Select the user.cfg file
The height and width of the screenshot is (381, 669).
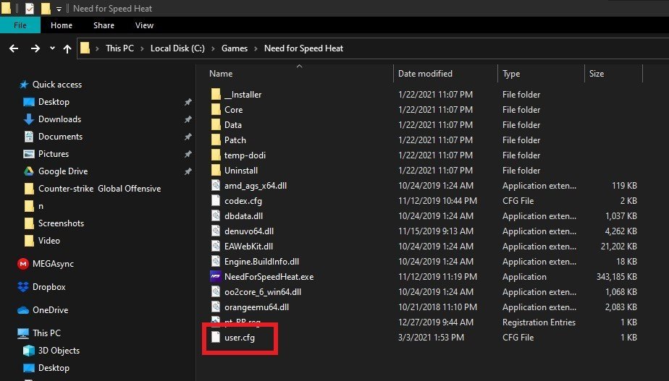coord(239,337)
